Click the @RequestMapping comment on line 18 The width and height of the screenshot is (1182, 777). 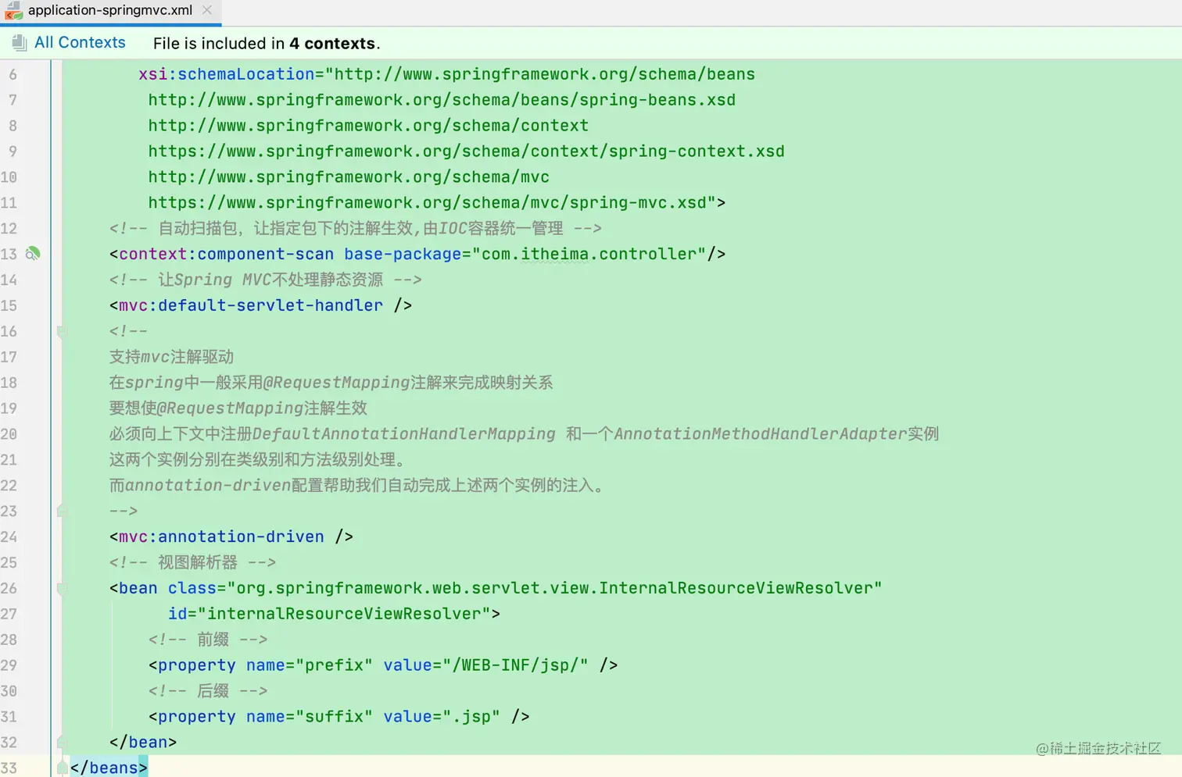[331, 383]
